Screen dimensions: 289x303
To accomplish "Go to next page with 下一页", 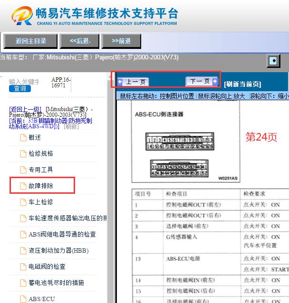I will click(x=202, y=81).
